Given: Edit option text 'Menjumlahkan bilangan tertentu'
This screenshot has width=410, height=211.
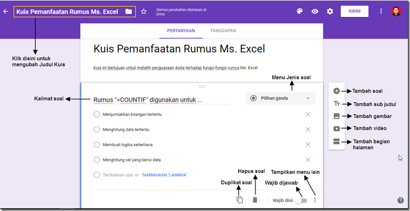Looking at the screenshot, I should click(x=132, y=114).
